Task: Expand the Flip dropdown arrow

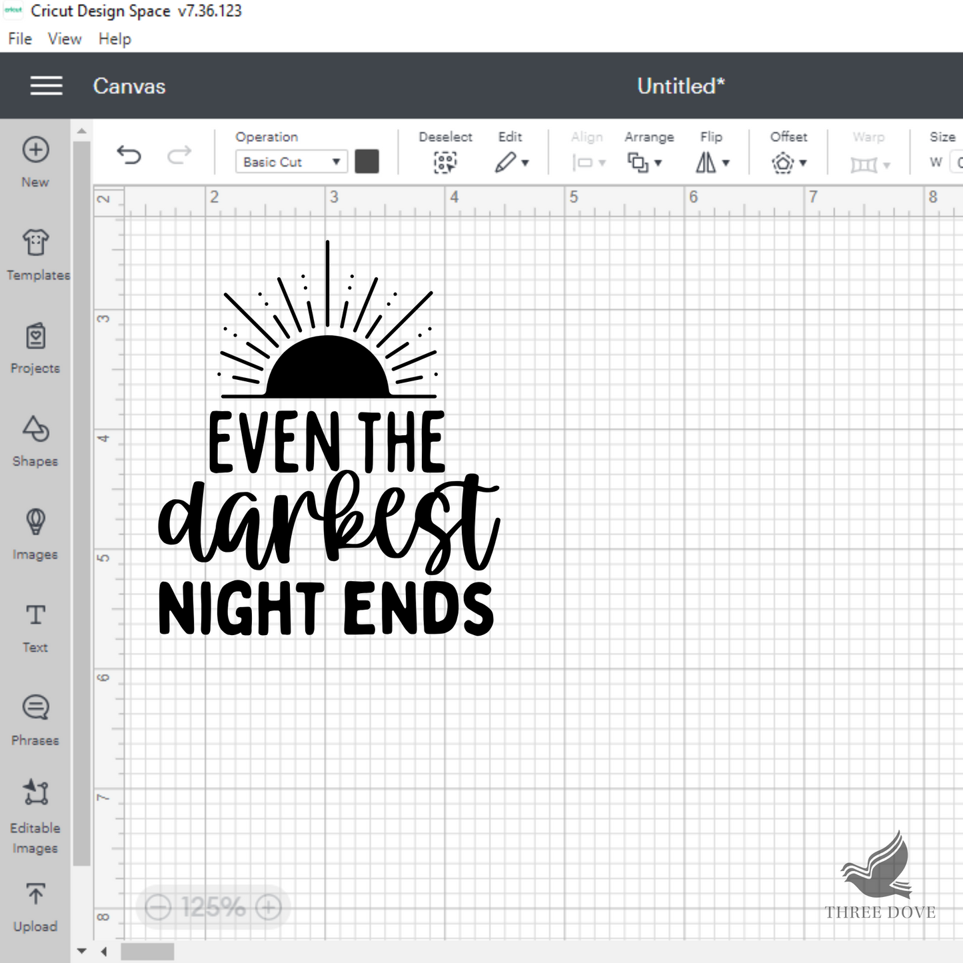Action: [x=726, y=163]
